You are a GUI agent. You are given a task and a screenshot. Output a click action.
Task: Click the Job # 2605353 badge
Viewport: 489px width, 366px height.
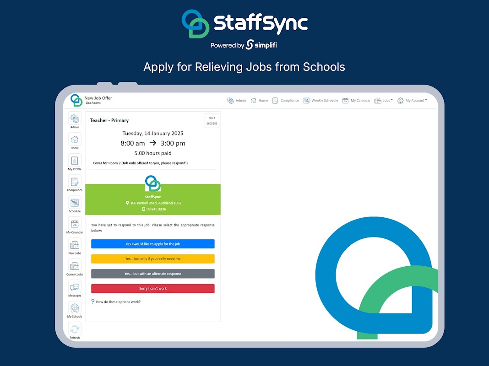pyautogui.click(x=212, y=120)
